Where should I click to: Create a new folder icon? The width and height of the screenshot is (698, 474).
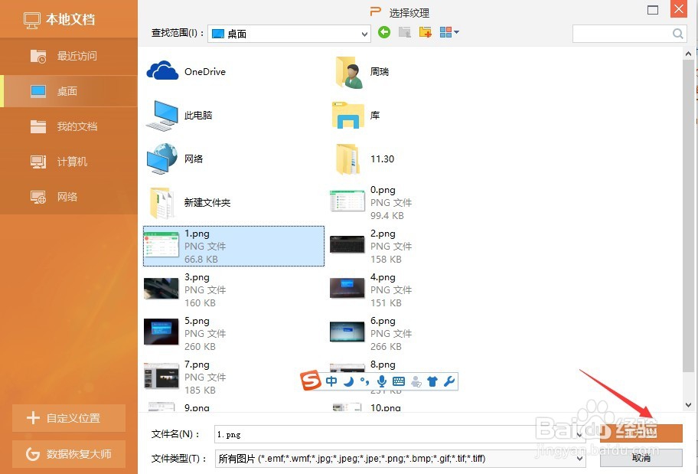pyautogui.click(x=425, y=32)
